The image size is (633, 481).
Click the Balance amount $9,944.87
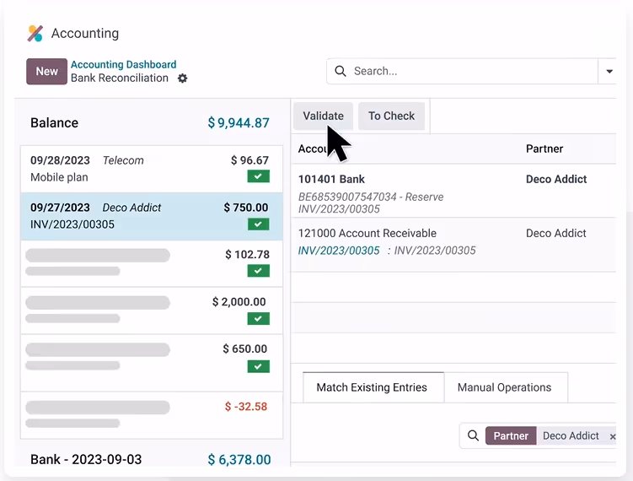point(239,122)
